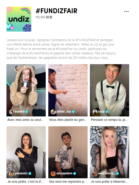Click verified badge beside enzopebre

pyautogui.click(x=75, y=173)
